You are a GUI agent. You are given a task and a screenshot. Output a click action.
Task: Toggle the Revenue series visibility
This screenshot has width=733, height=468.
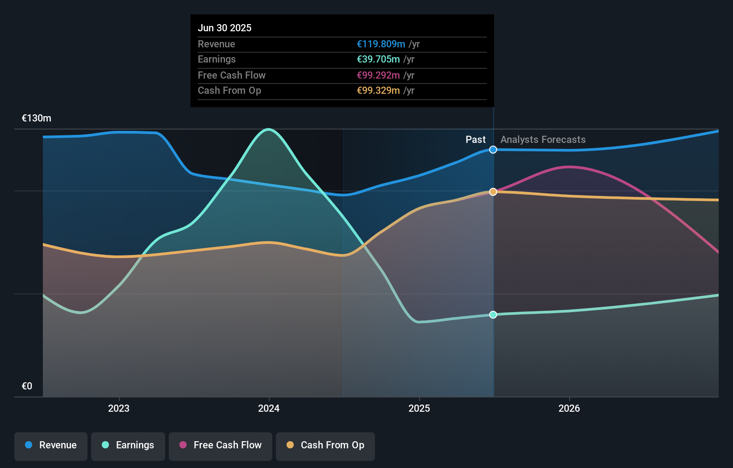click(50, 445)
